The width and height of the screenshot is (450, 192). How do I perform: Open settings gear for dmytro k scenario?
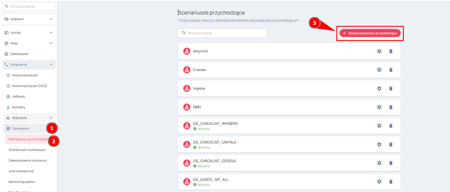pos(379,51)
